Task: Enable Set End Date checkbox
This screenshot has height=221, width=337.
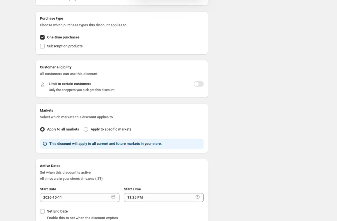Action: pos(42,211)
